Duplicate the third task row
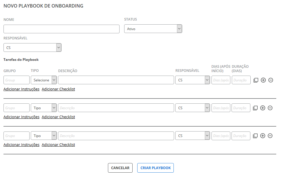 click(255, 136)
